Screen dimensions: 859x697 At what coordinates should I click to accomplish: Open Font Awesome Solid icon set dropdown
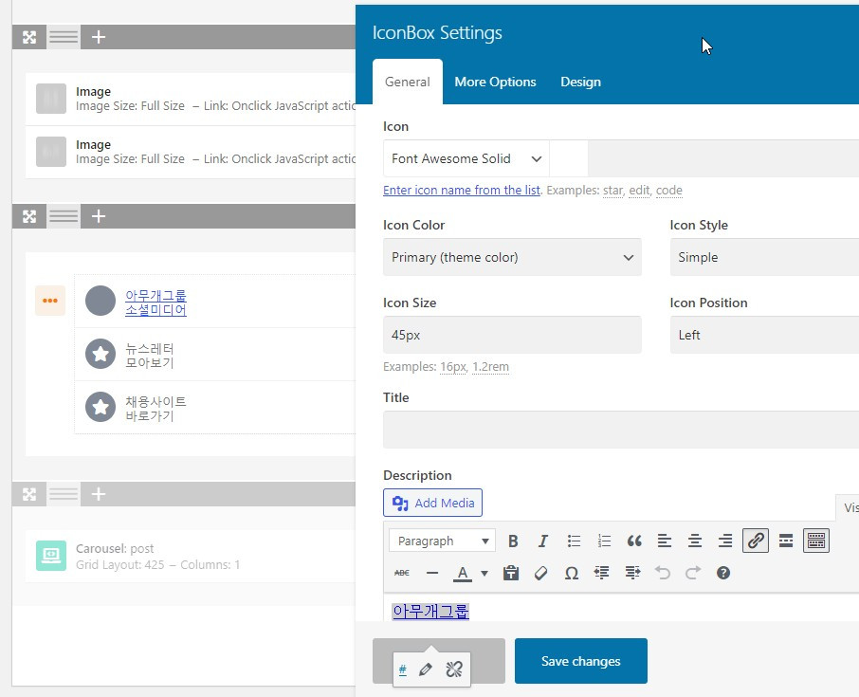tap(466, 158)
